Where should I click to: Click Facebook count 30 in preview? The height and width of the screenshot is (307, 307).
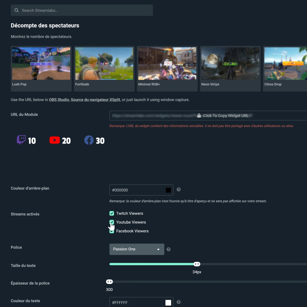[100, 141]
